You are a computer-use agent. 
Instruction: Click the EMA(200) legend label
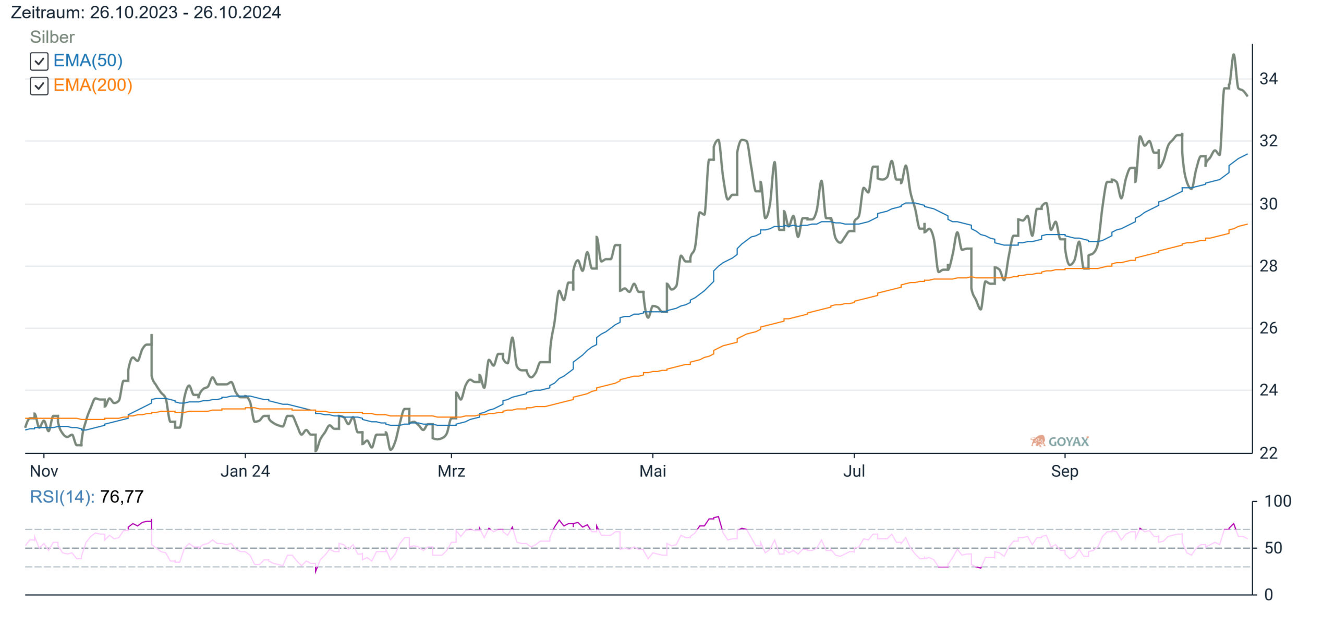point(93,85)
